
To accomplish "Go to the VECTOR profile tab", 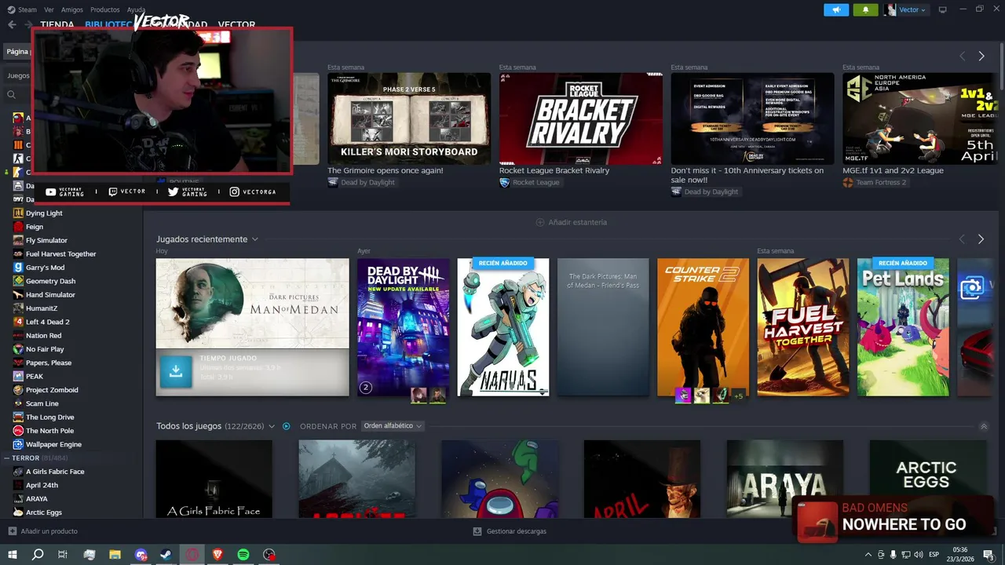I will [236, 24].
